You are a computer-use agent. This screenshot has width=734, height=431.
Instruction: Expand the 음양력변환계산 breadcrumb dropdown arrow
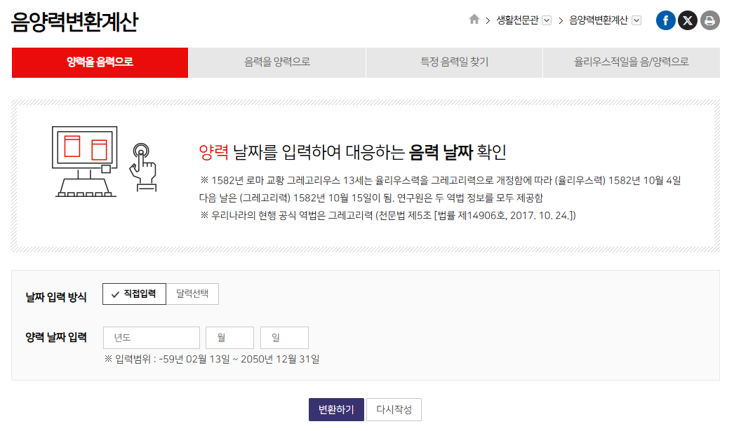[636, 20]
